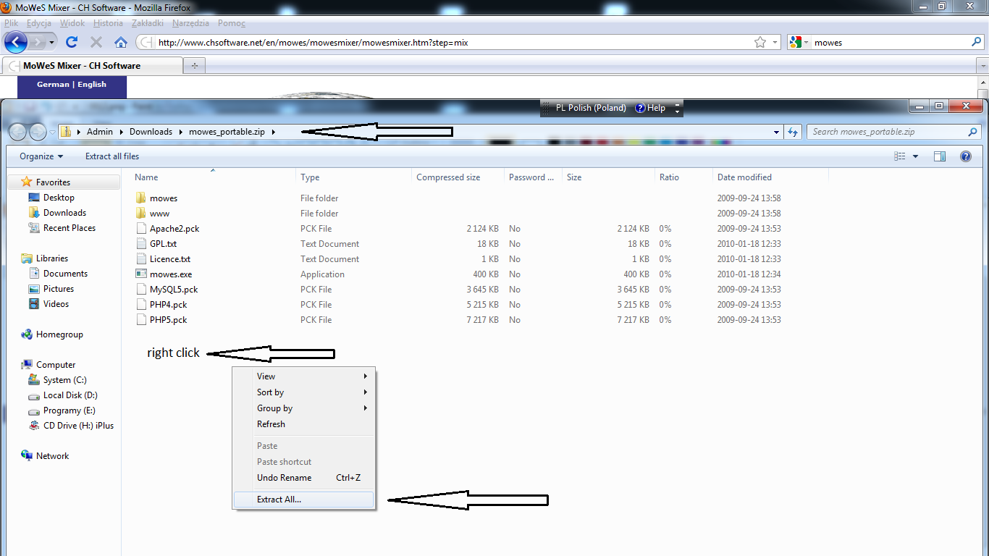Screen dimensions: 989x556
Task: Open Homegroup in the navigation pane
Action: (59, 334)
